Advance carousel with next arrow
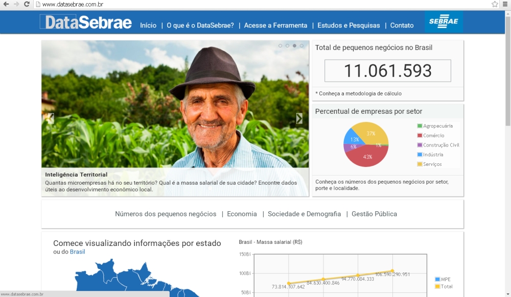511x297 pixels. 299,118
